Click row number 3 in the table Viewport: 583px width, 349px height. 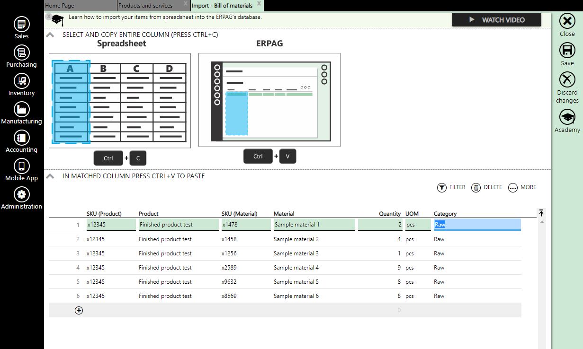[78, 253]
